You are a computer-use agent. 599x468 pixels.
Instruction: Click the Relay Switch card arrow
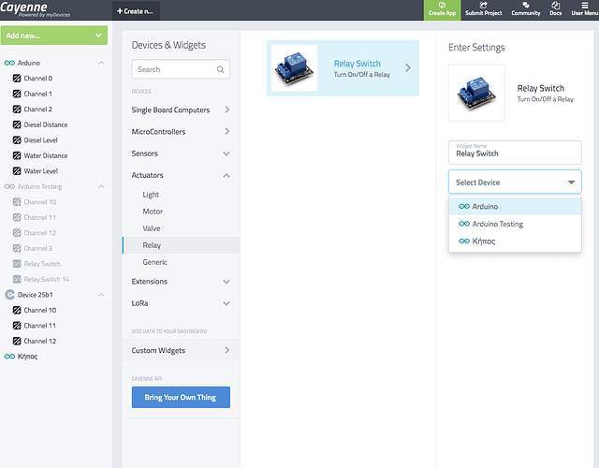click(x=408, y=68)
